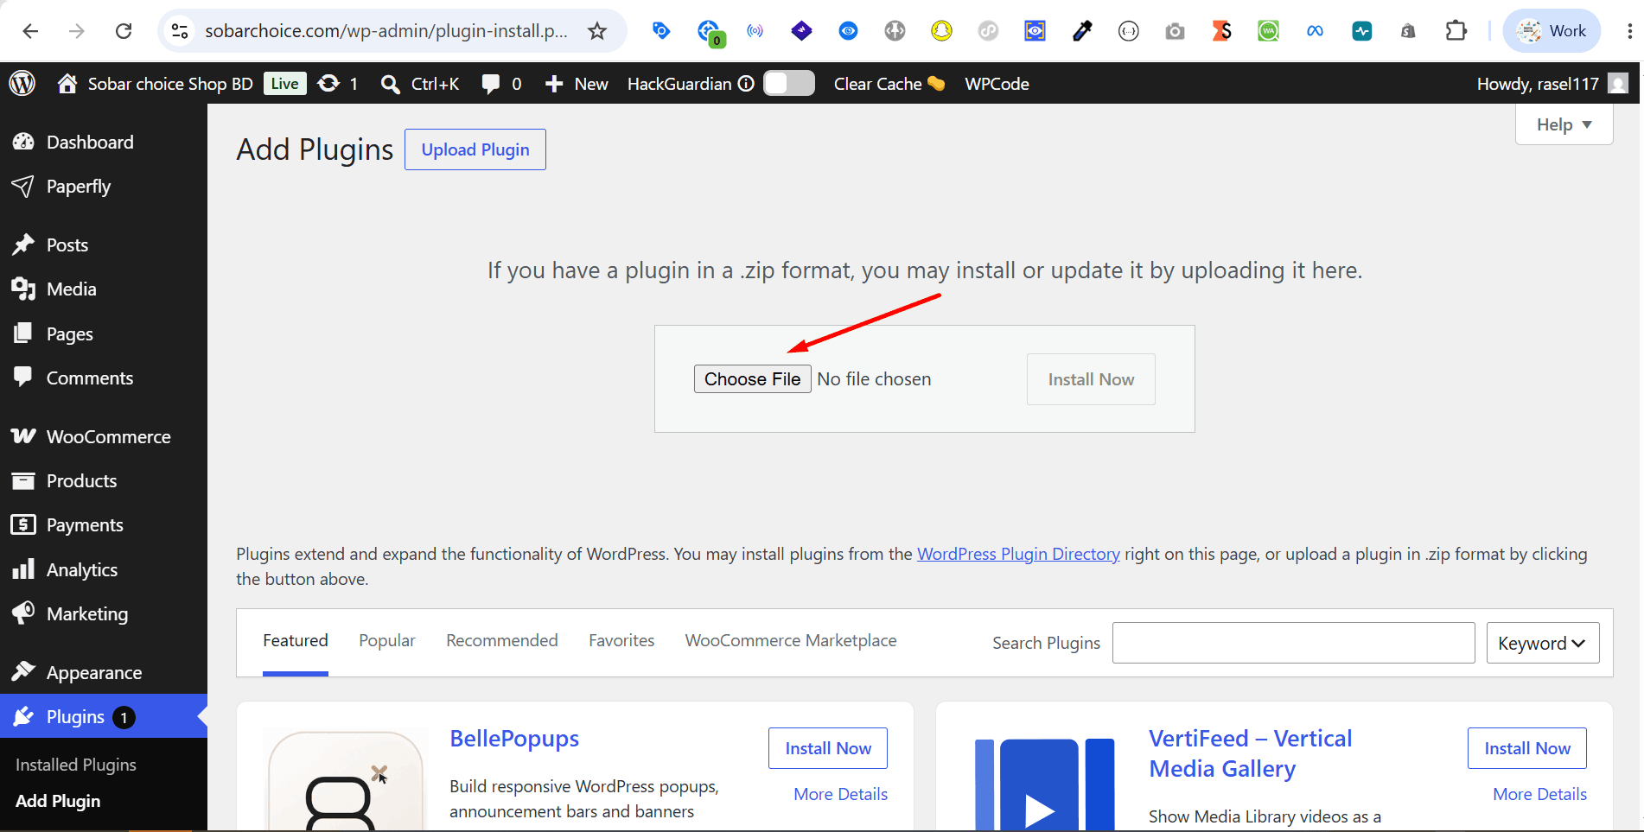
Task: Click the eyedropper color picker extension
Action: [1081, 32]
